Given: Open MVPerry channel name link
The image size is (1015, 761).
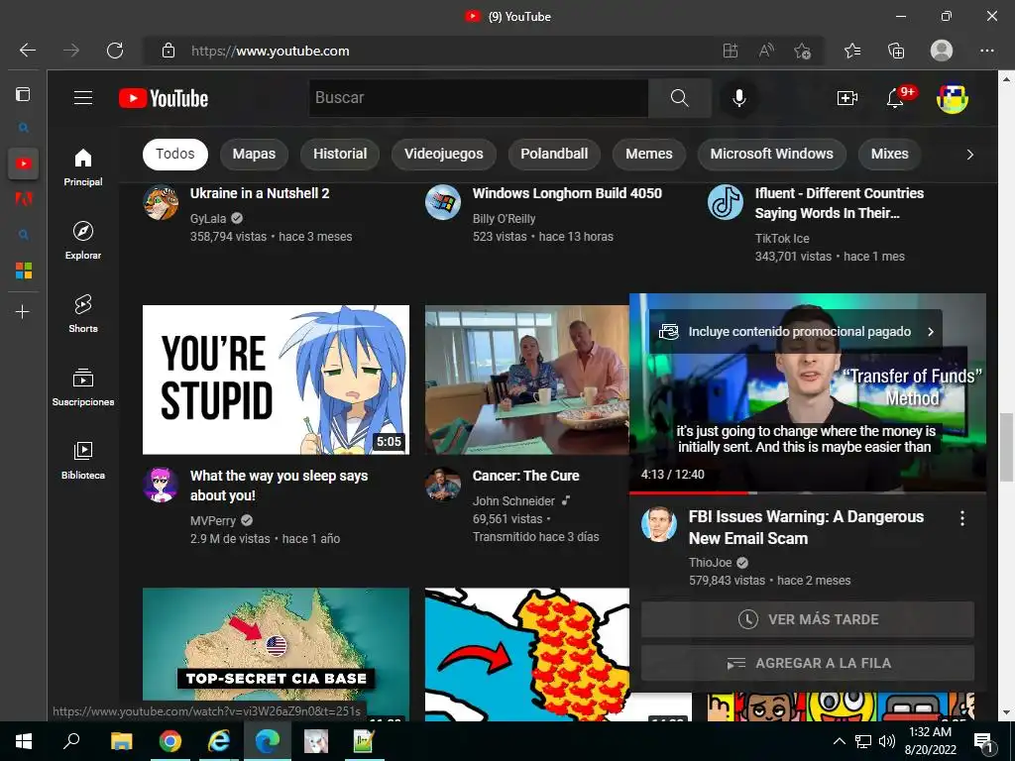Looking at the screenshot, I should coord(212,520).
